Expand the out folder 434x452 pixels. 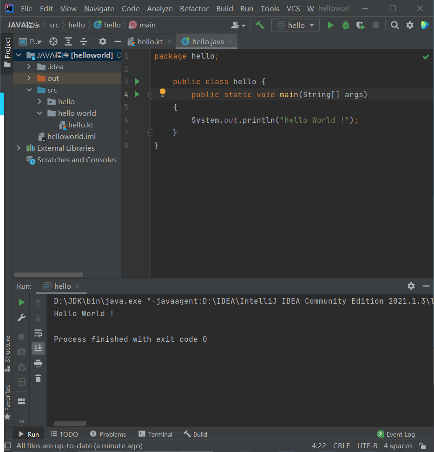point(29,79)
